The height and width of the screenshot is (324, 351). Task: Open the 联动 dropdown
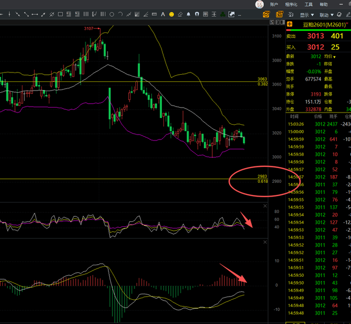[327, 14]
